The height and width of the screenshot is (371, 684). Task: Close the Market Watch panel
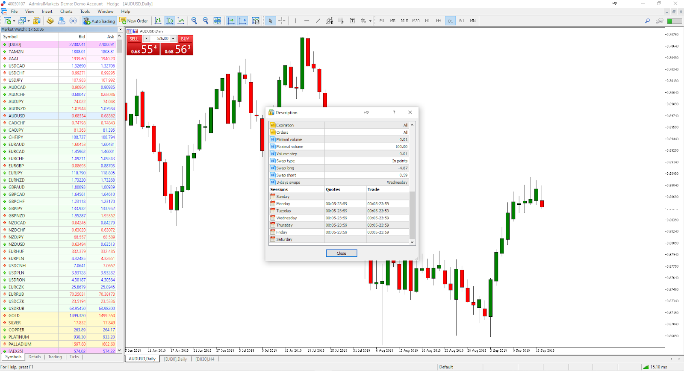tap(120, 29)
